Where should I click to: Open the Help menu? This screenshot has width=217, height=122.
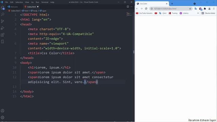(52, 2)
